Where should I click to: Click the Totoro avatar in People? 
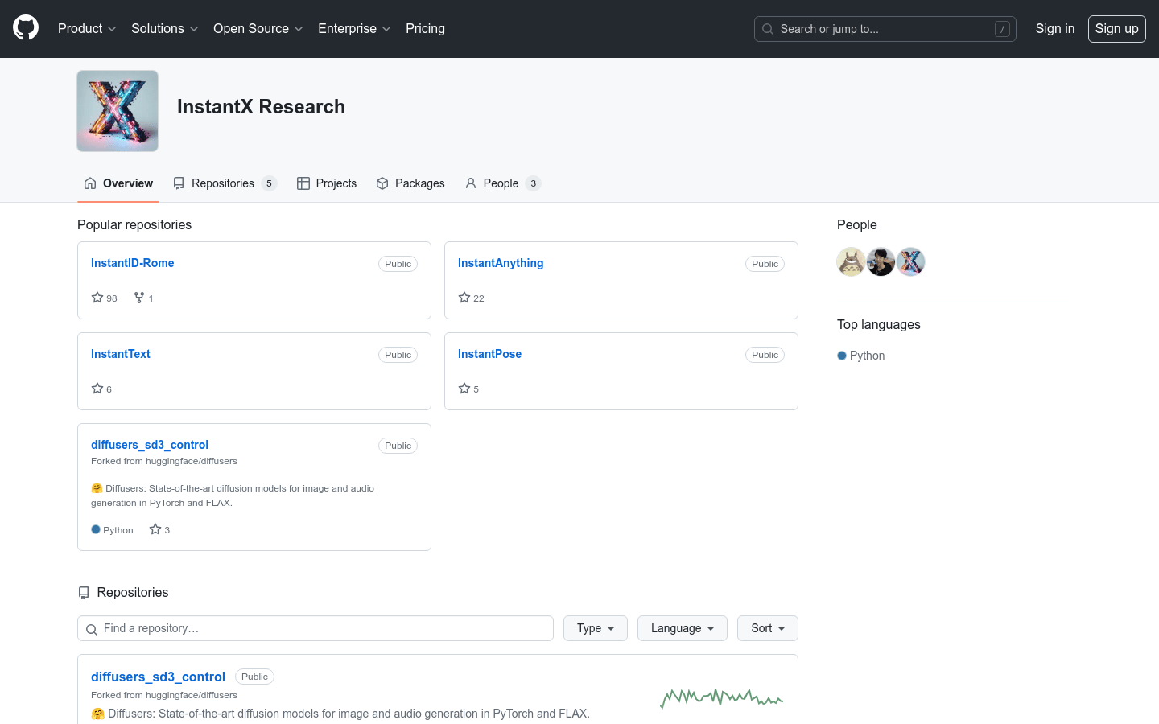pyautogui.click(x=851, y=261)
